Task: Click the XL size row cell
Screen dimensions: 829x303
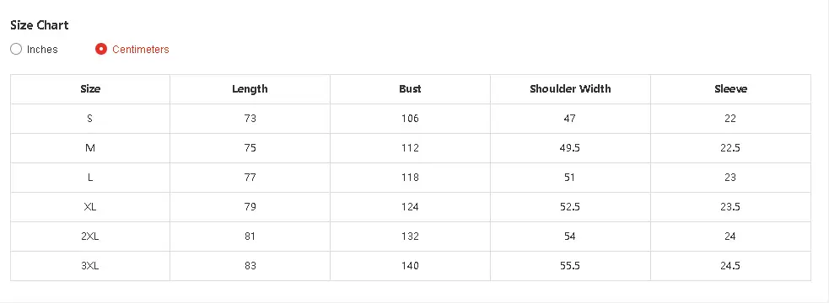Action: (90, 207)
